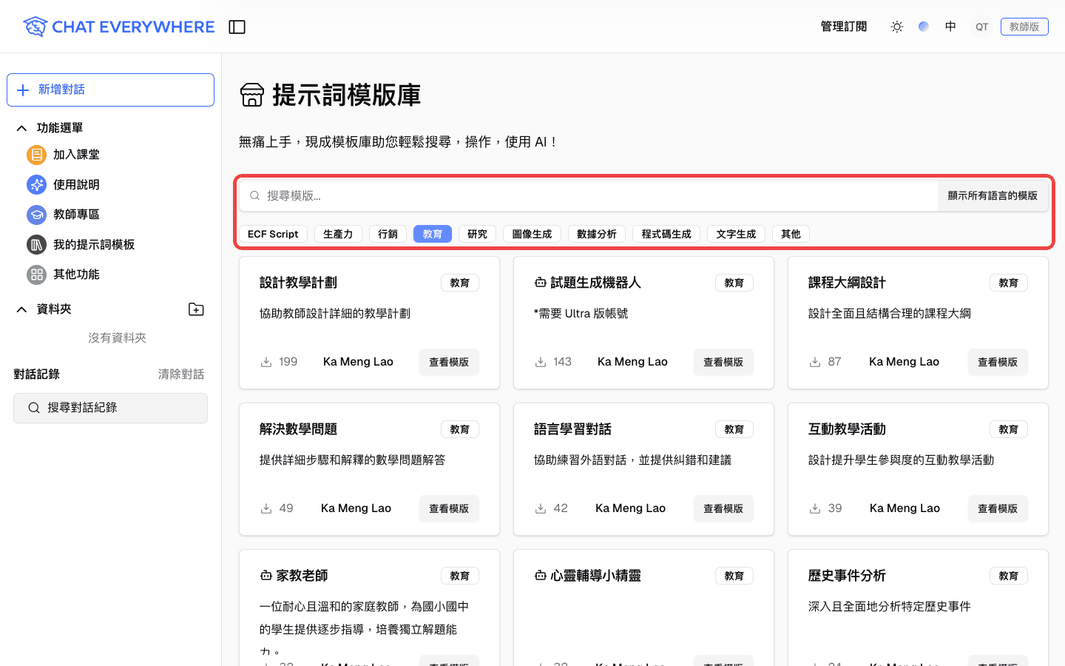Toggle 顯示所有語言的模版
This screenshot has height=666, width=1065.
click(x=993, y=195)
